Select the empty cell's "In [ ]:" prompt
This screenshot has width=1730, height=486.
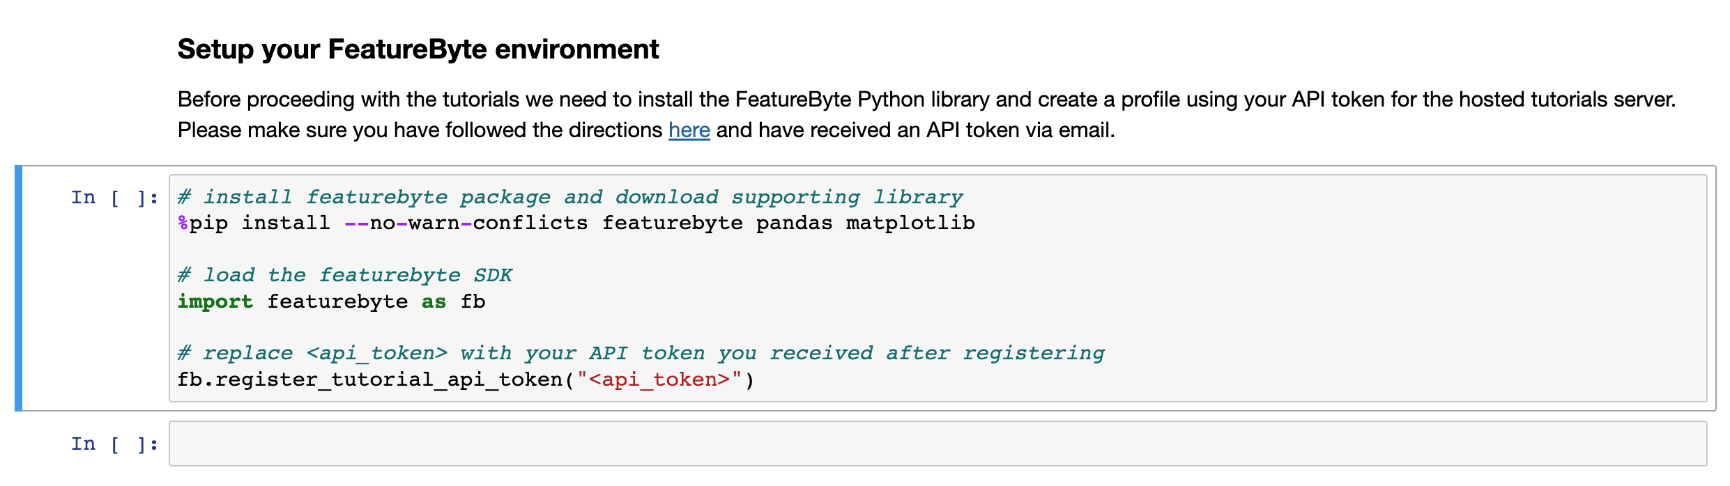(x=114, y=444)
